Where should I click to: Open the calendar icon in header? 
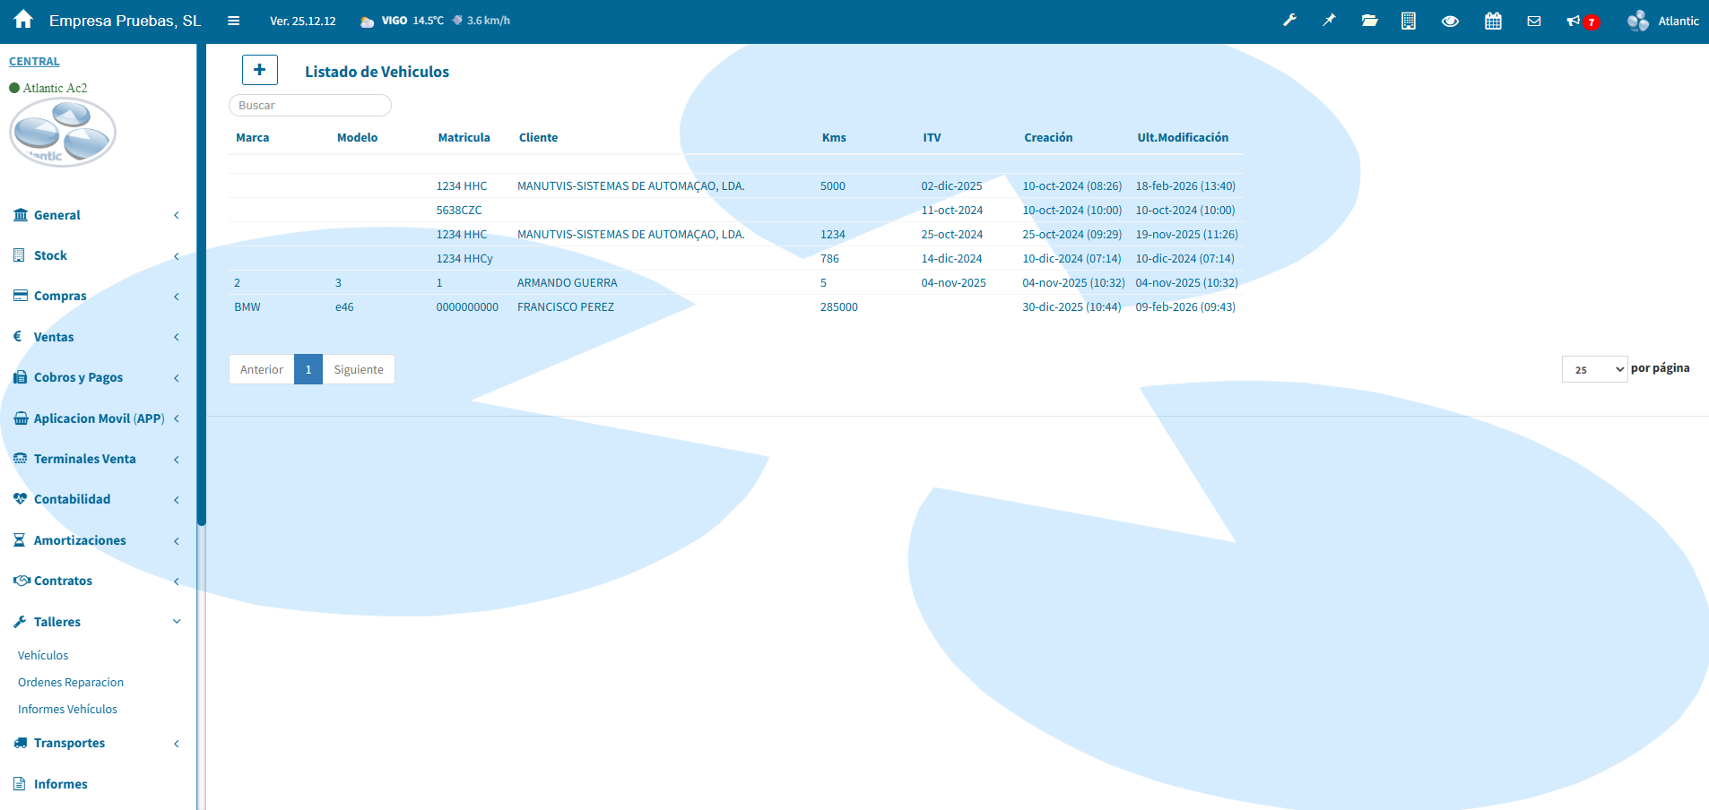tap(1493, 21)
